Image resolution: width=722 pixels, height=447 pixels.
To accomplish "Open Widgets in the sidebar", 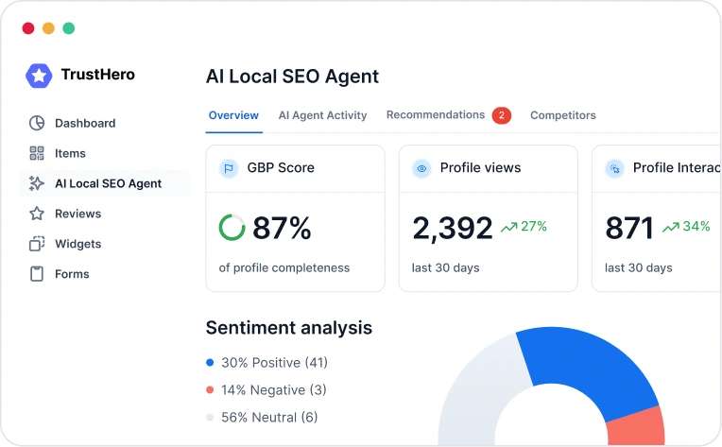I will point(77,244).
